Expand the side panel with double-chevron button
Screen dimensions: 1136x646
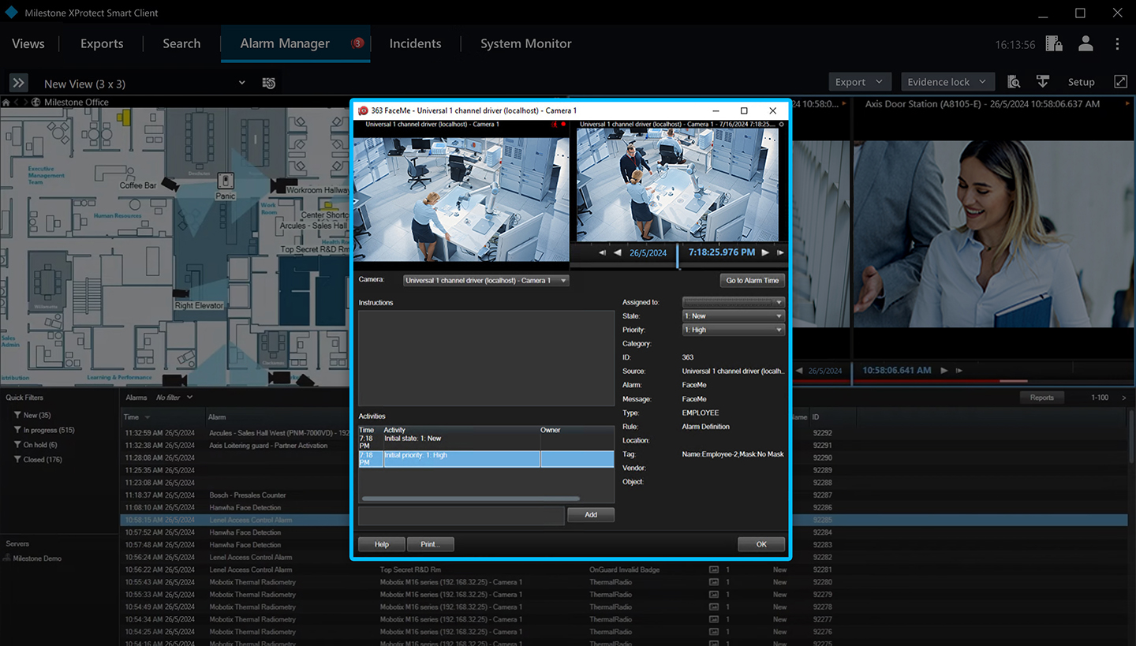(19, 83)
